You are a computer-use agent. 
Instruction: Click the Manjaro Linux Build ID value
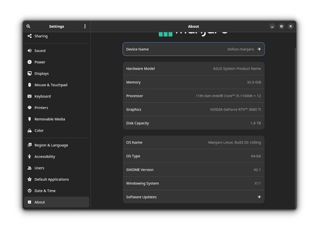tap(234, 142)
